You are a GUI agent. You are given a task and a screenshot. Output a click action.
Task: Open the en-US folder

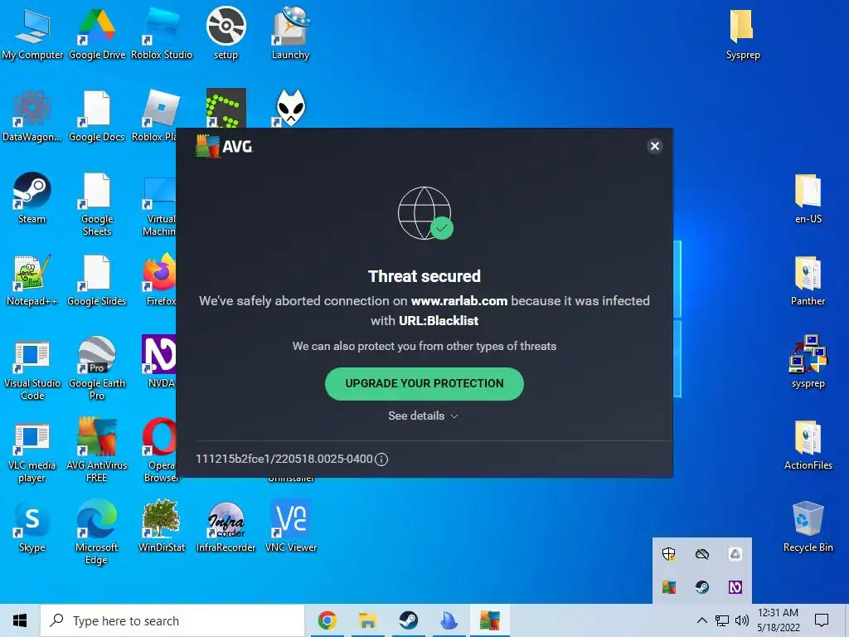808,198
